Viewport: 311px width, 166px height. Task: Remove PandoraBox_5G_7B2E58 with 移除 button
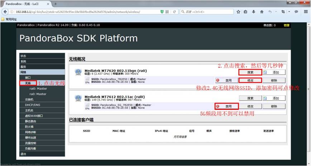click(274, 106)
